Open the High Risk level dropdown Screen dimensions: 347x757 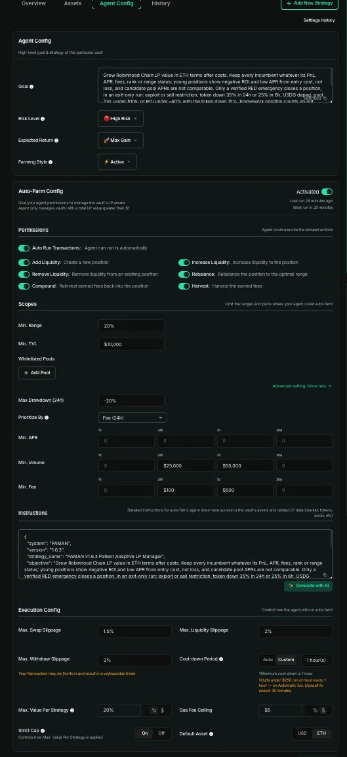coord(121,118)
